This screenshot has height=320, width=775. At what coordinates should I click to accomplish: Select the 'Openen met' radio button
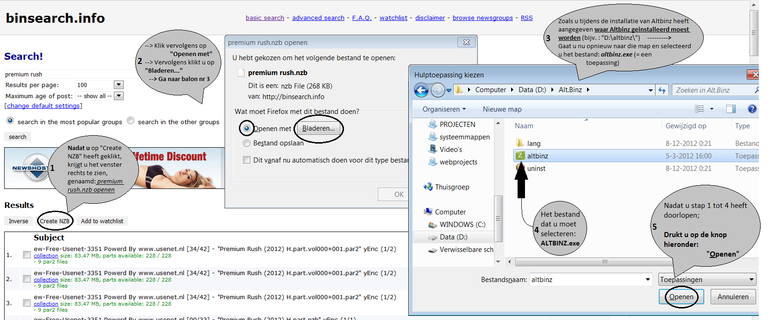coord(247,128)
